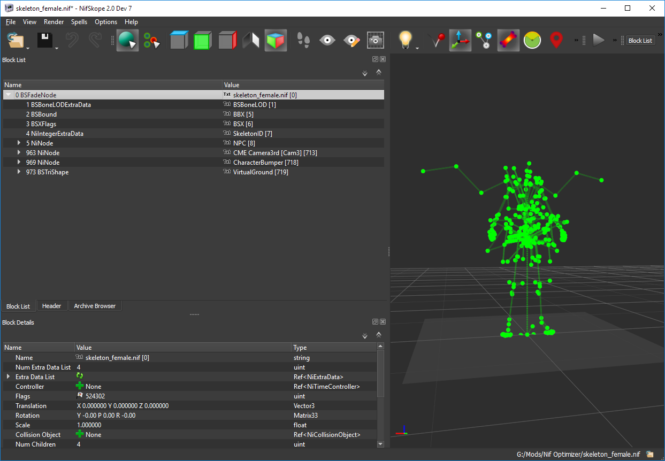Viewport: 665px width, 461px height.
Task: Click the Block Details vertical scrollbar down arrow
Action: click(380, 444)
